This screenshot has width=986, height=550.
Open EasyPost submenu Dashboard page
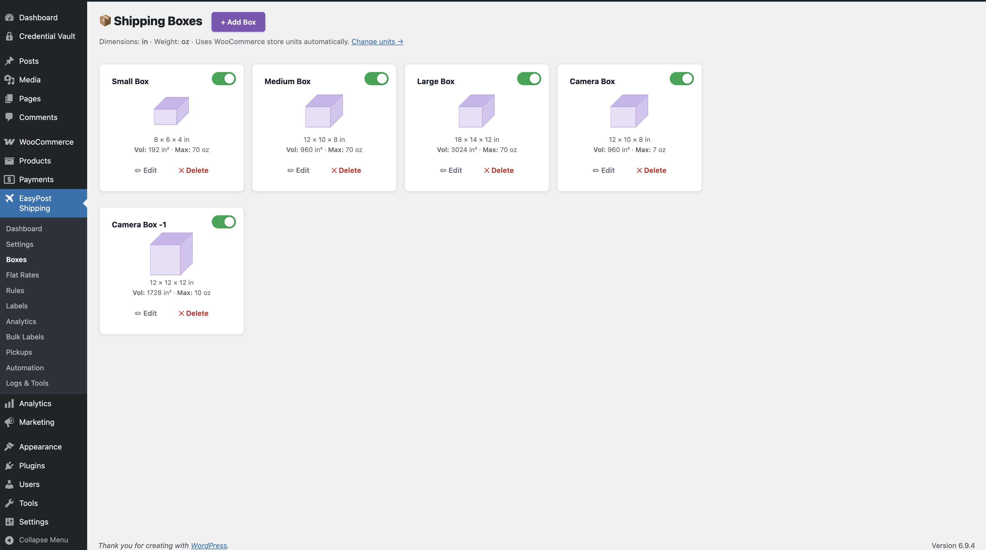(24, 229)
